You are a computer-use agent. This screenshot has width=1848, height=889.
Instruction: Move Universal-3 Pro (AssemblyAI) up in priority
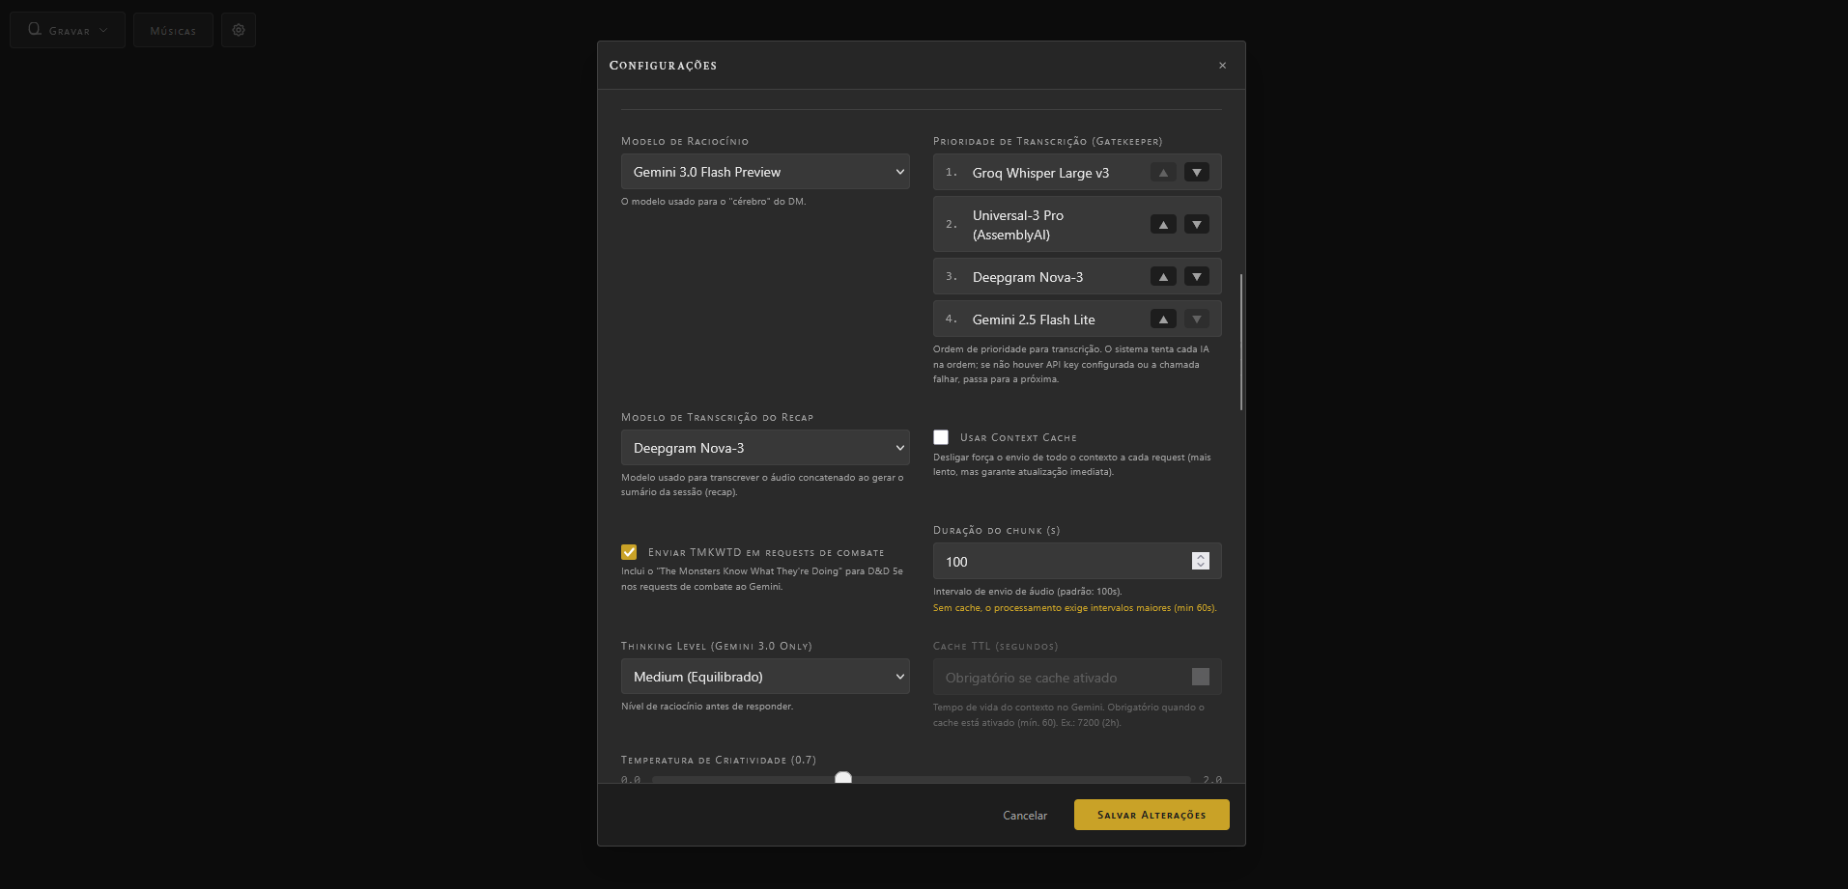[1163, 223]
